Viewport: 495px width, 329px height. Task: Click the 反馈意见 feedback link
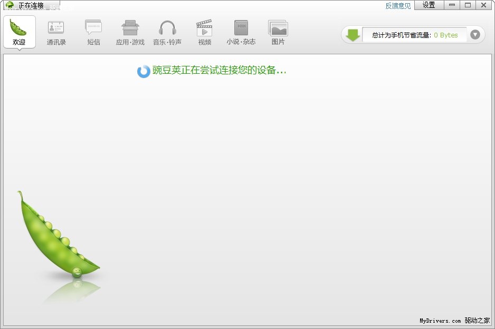(x=398, y=6)
